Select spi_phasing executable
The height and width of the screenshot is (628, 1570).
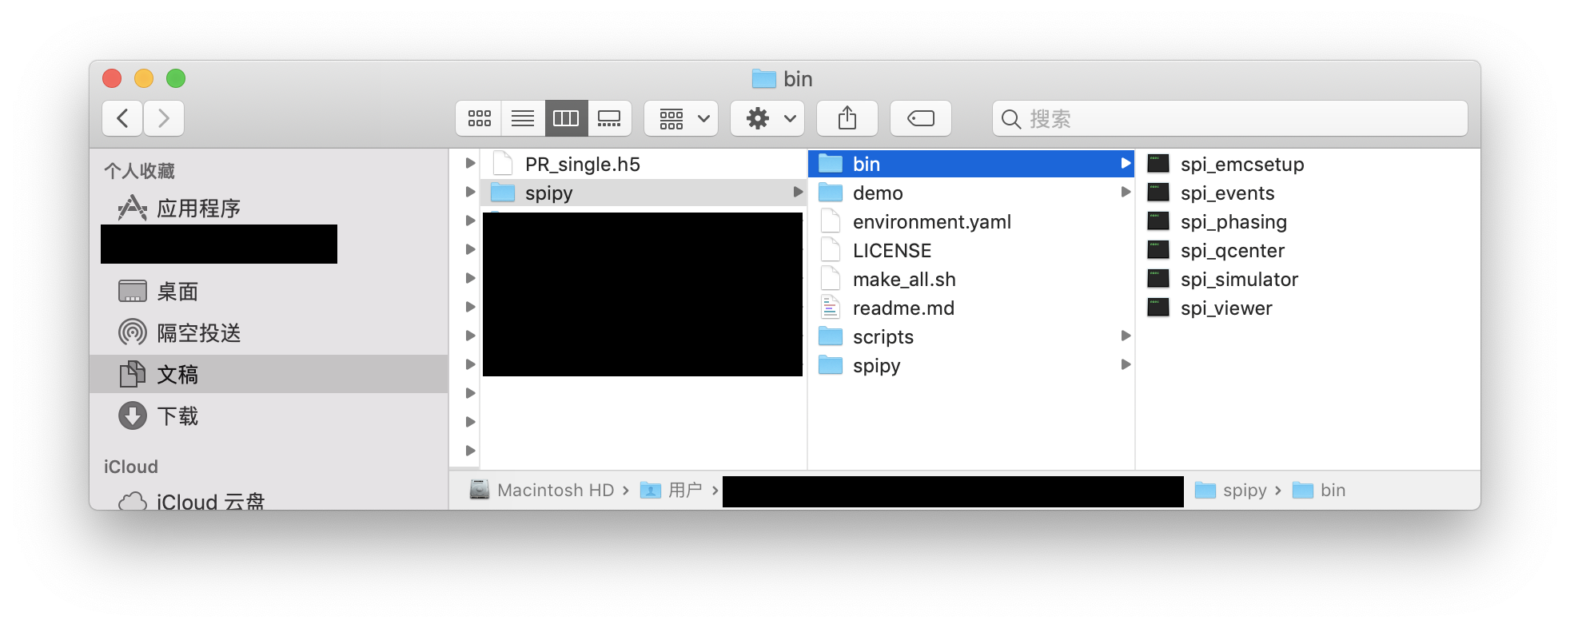coord(1308,221)
